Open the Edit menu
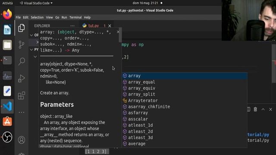The height and width of the screenshot is (155, 276). pyautogui.click(x=25, y=17)
